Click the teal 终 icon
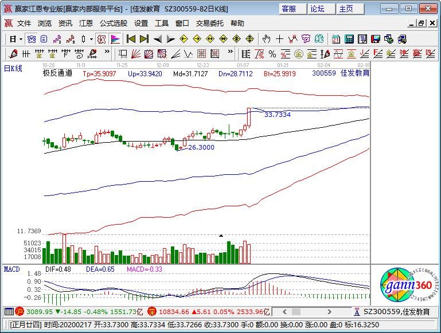441x333 pixels. click(x=319, y=39)
